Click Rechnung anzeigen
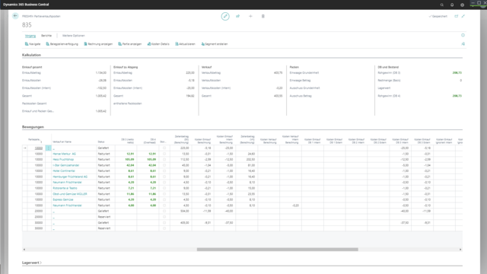 (98, 44)
